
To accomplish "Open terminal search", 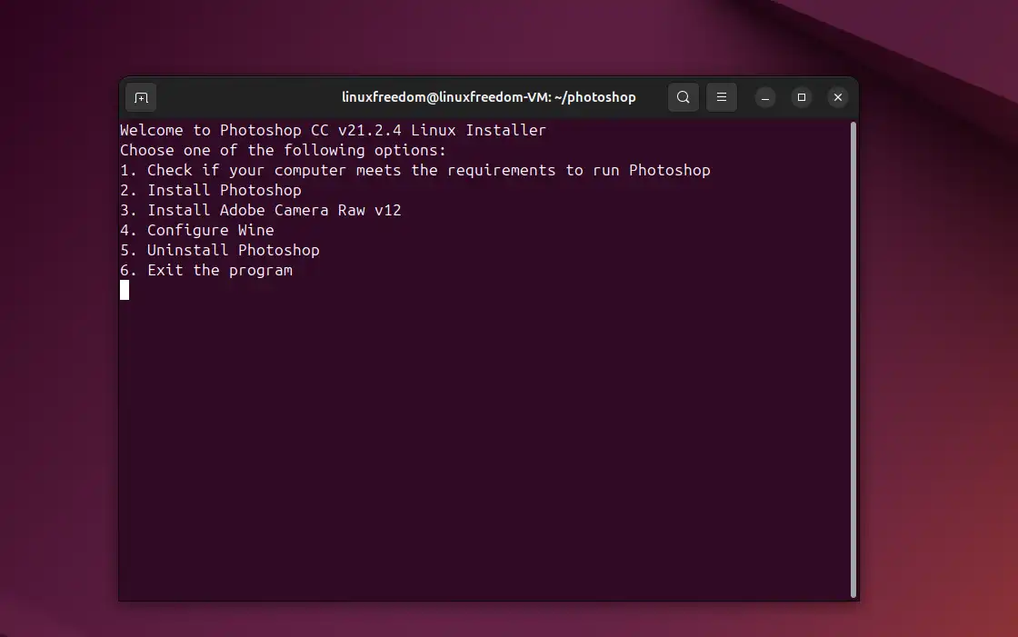I will pos(683,97).
